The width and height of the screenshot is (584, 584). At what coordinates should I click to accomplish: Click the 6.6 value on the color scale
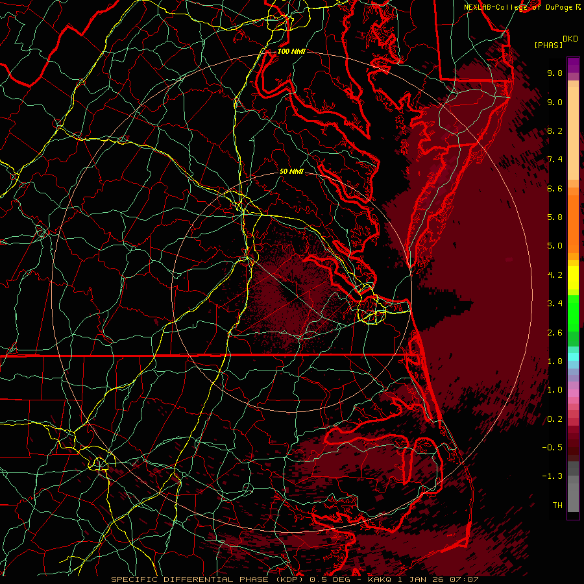pos(555,188)
